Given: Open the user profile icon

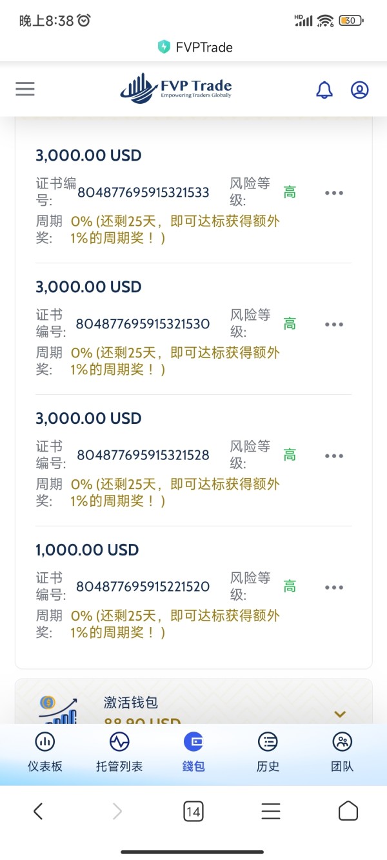Looking at the screenshot, I should point(359,90).
